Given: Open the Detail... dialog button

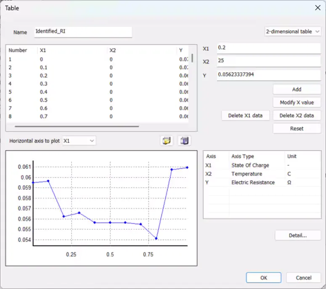Looking at the screenshot, I should [298, 236].
